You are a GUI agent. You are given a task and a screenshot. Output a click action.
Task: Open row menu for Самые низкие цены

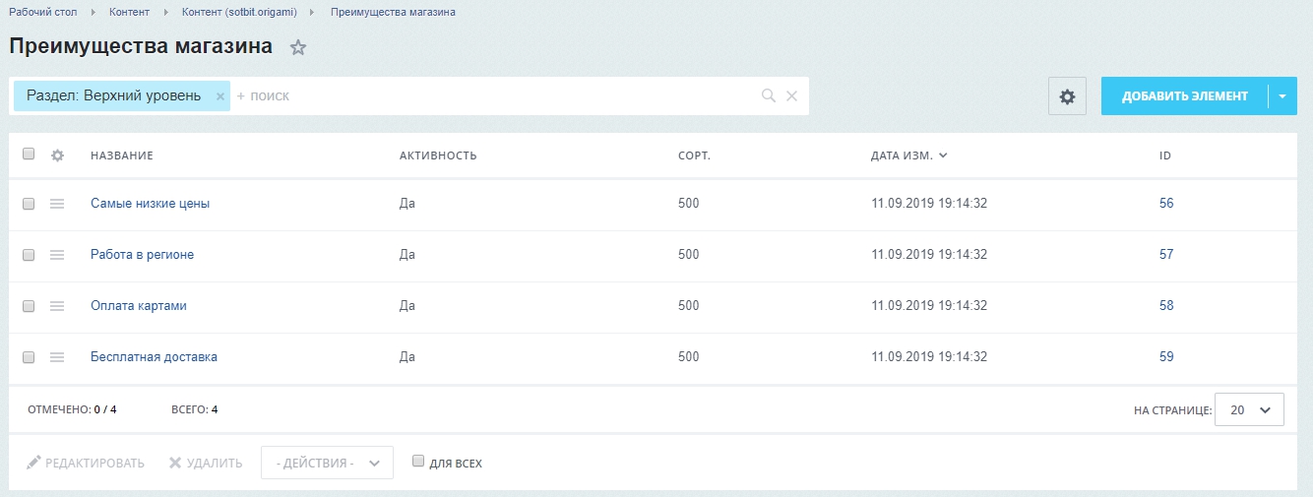tap(57, 204)
